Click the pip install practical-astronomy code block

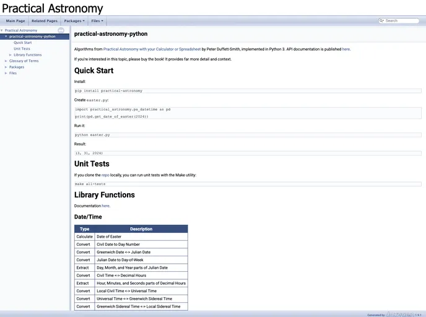coord(248,91)
